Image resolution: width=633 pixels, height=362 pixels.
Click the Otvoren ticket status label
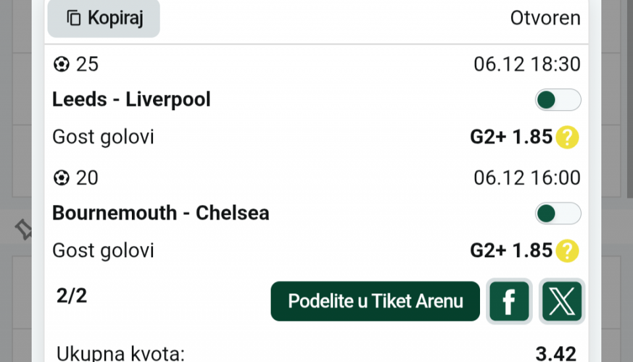pos(545,18)
